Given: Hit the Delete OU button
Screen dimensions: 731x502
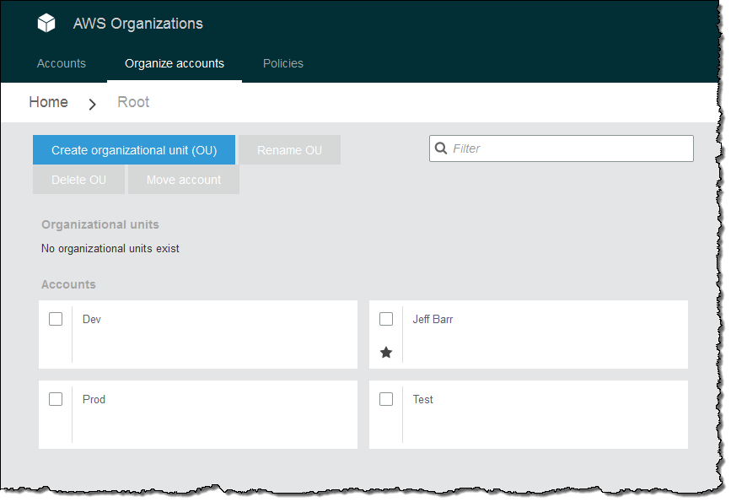Looking at the screenshot, I should click(x=79, y=180).
